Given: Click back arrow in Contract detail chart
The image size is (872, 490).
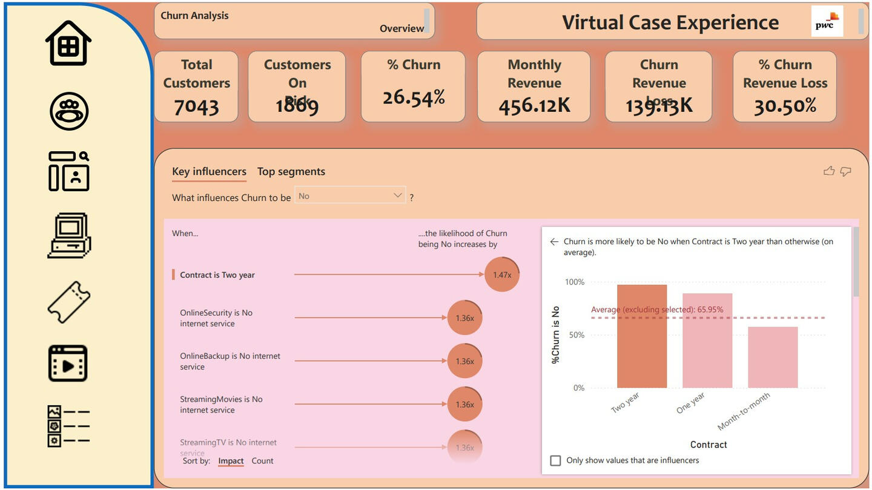Looking at the screenshot, I should 554,241.
